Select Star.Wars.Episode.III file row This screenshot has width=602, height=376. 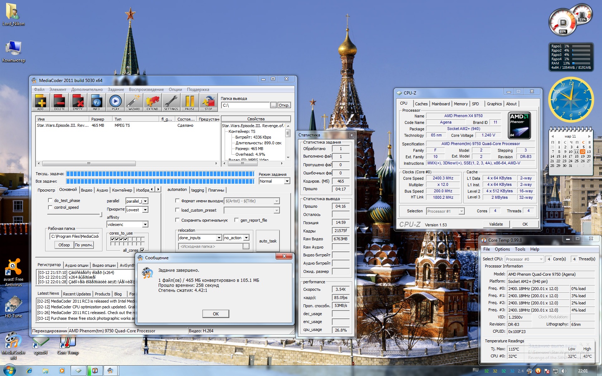point(127,125)
